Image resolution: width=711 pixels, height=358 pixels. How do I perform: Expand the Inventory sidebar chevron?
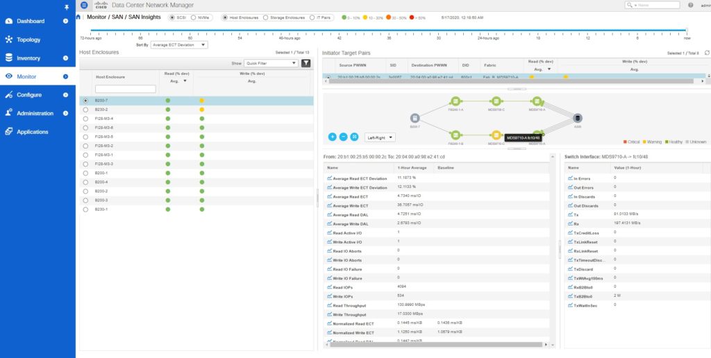pos(66,58)
